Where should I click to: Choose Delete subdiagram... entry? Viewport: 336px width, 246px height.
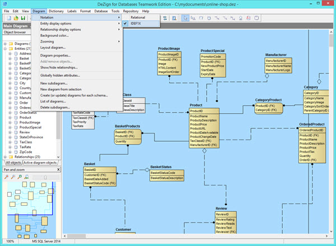coord(77,107)
